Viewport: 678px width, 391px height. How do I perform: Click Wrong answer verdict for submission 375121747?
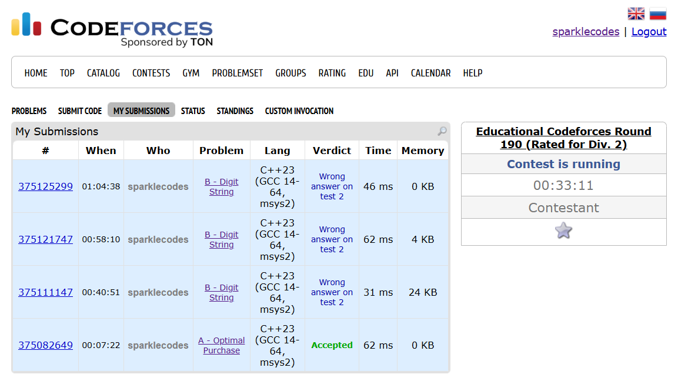point(332,239)
